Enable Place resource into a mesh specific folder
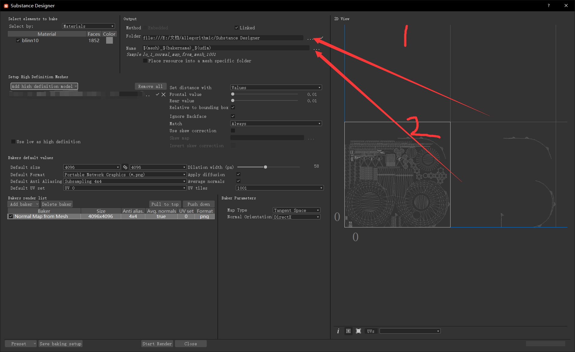This screenshot has width=575, height=352. tap(145, 60)
